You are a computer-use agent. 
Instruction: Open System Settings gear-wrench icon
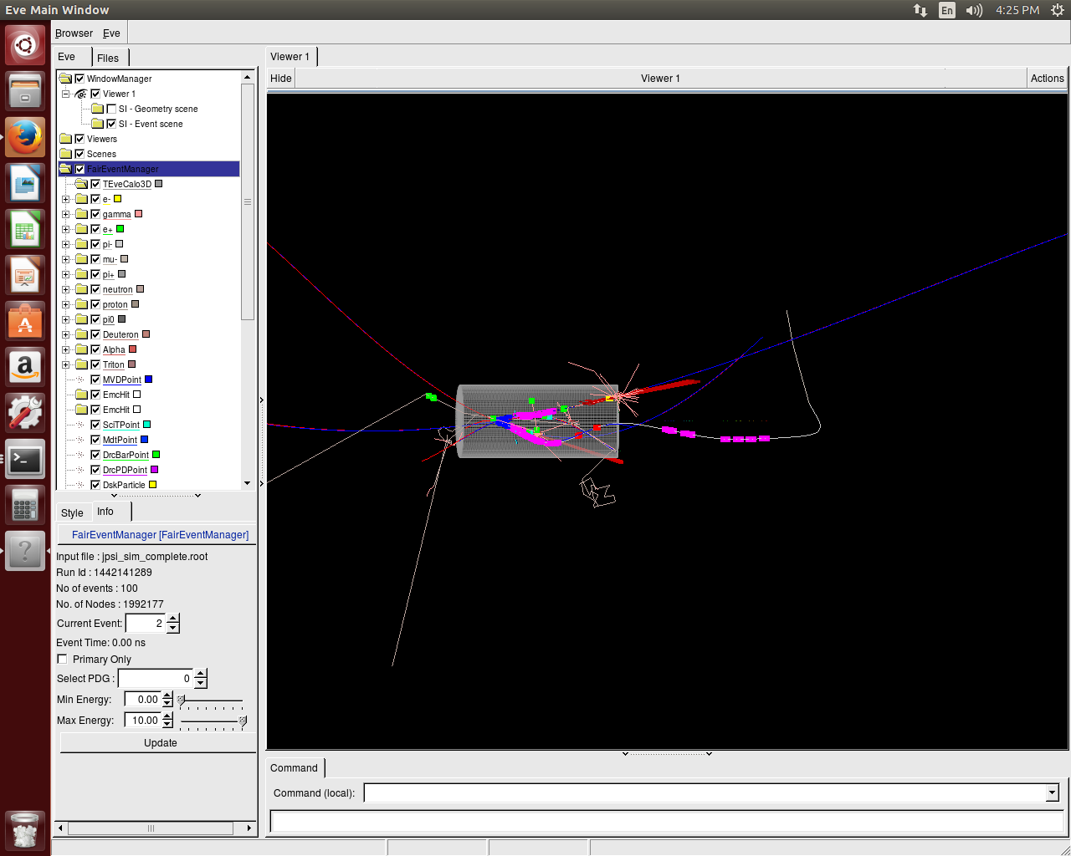[25, 412]
